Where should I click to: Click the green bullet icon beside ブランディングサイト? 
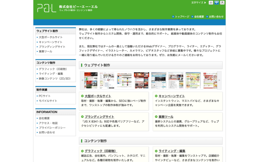(82, 117)
